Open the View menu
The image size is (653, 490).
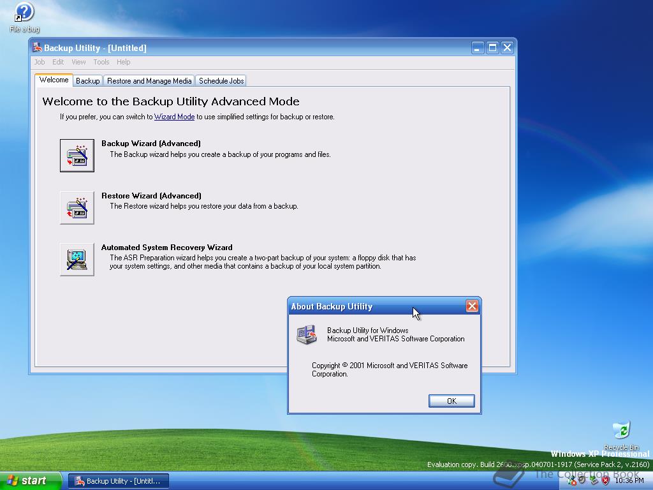(78, 62)
